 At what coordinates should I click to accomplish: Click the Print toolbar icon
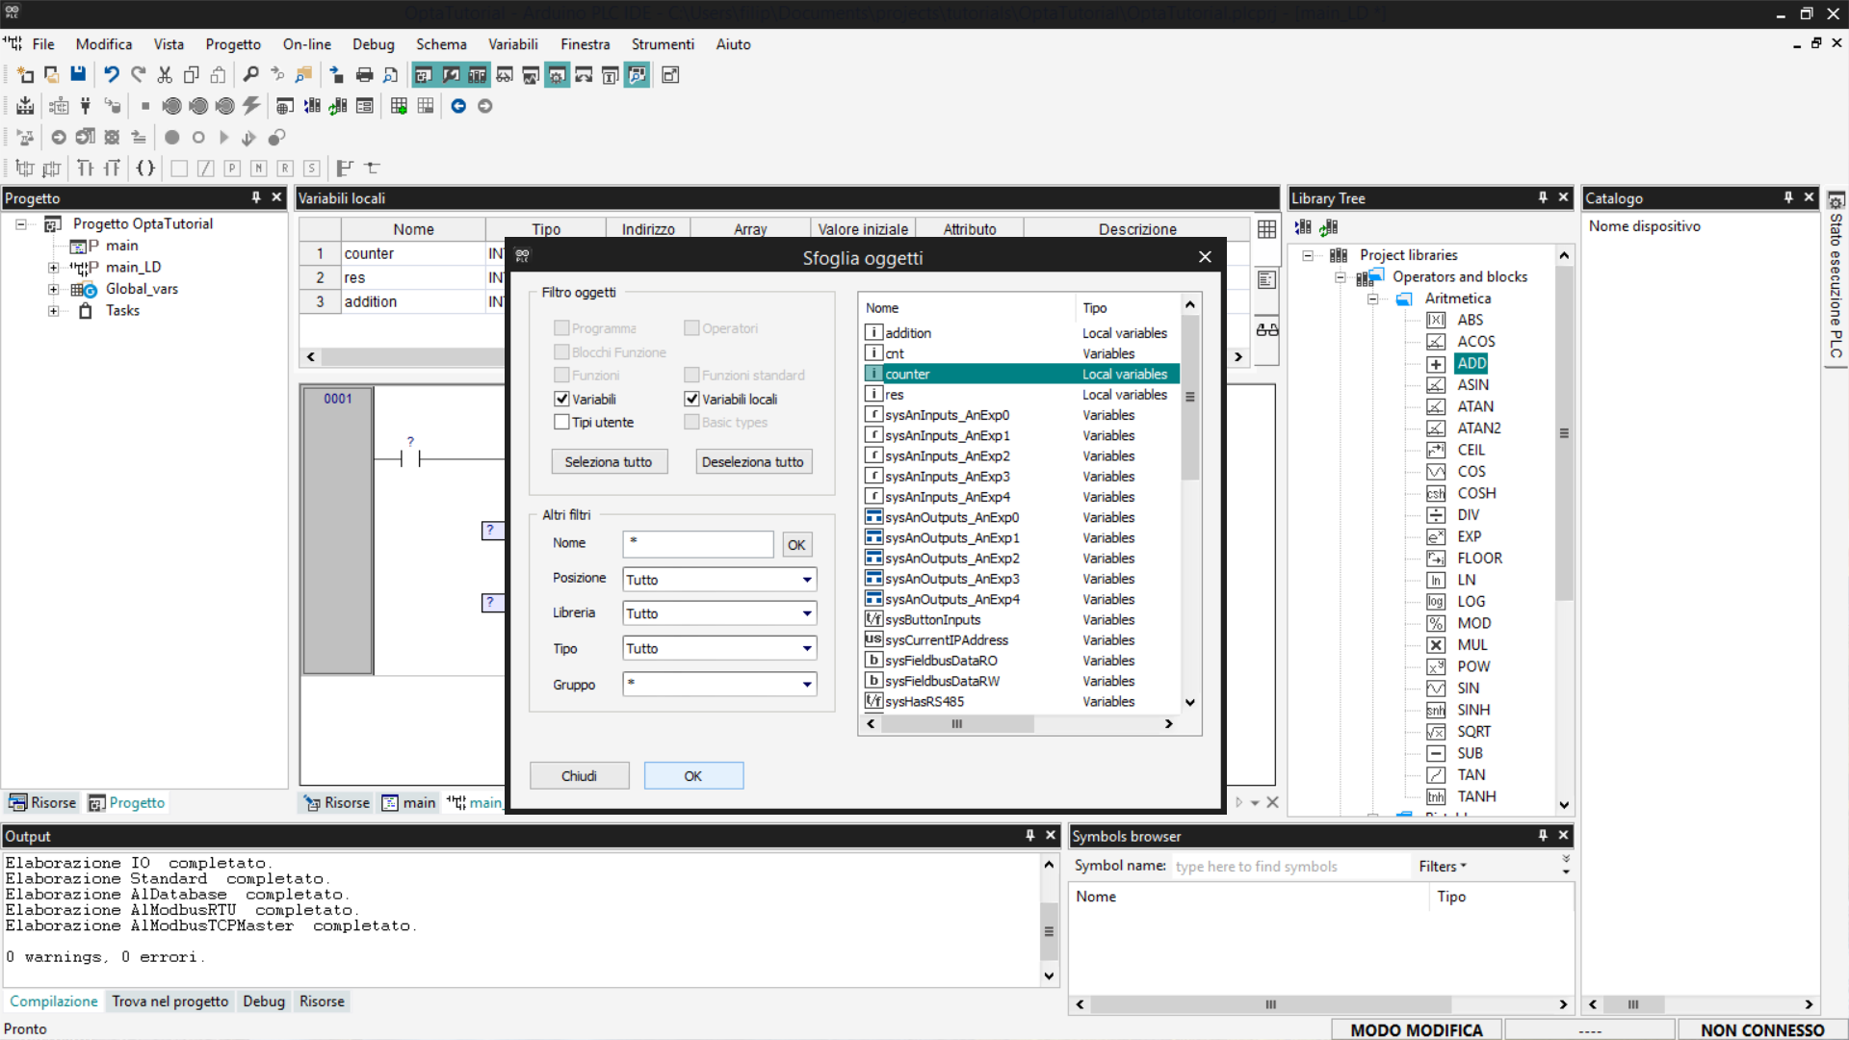(364, 74)
